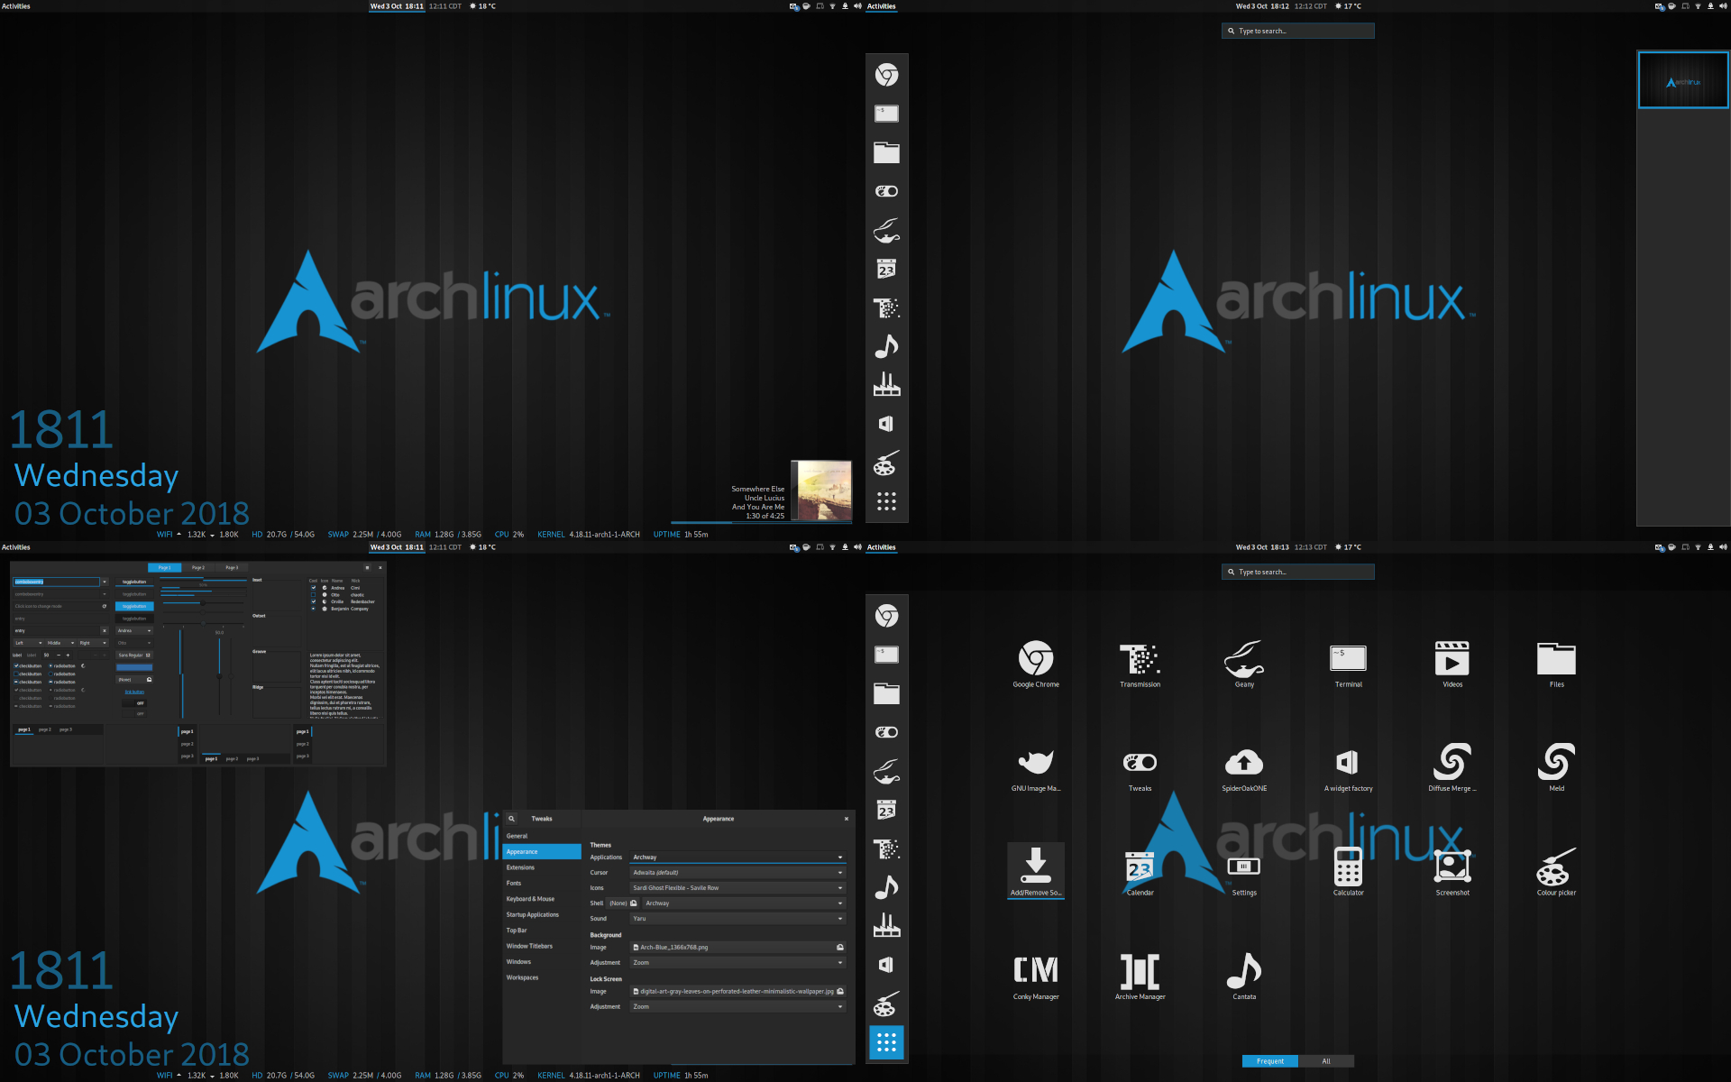
Task: Launch Google Chrome from the application grid
Action: click(x=1036, y=664)
